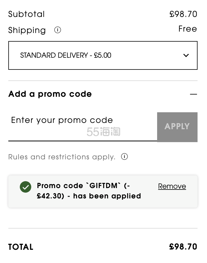Click the Free shipping value

point(188,29)
